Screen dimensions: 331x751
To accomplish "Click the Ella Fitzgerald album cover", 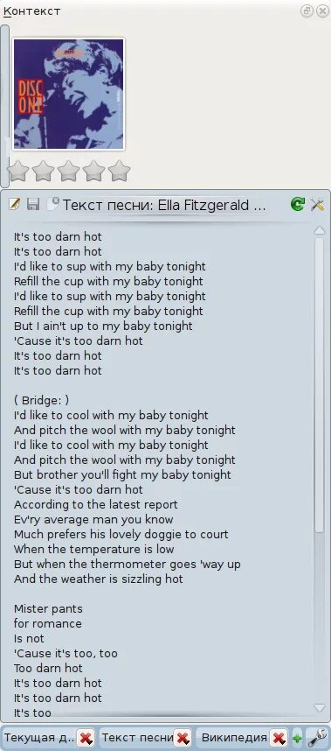I will 69,94.
